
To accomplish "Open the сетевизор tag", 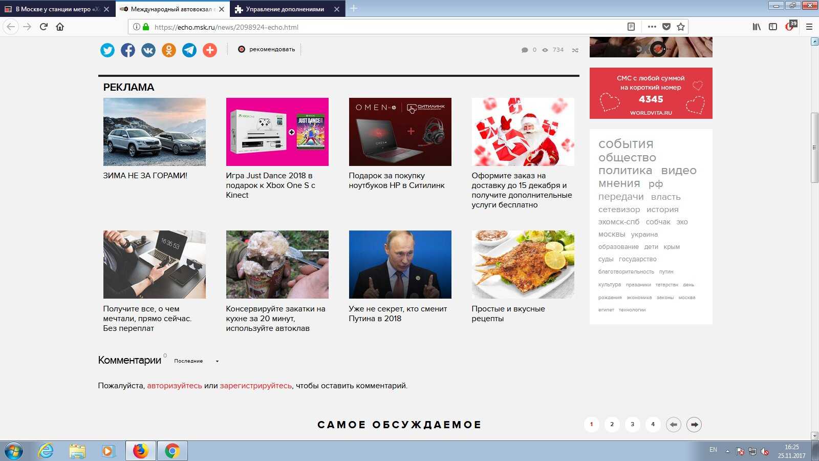I will [x=619, y=209].
